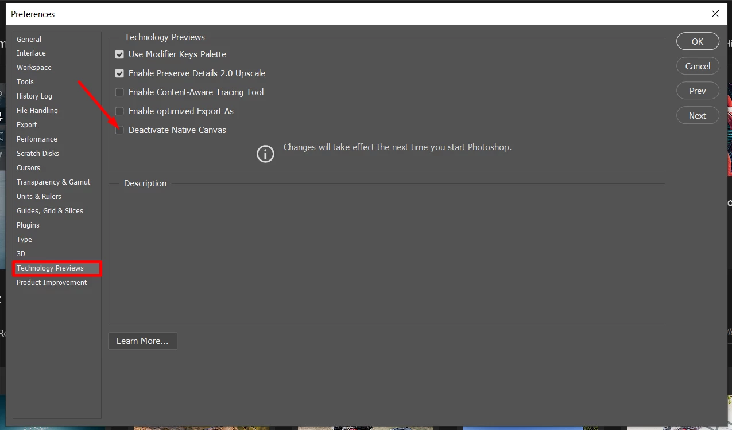Open the Cursors preferences
The image size is (732, 430).
coord(28,168)
